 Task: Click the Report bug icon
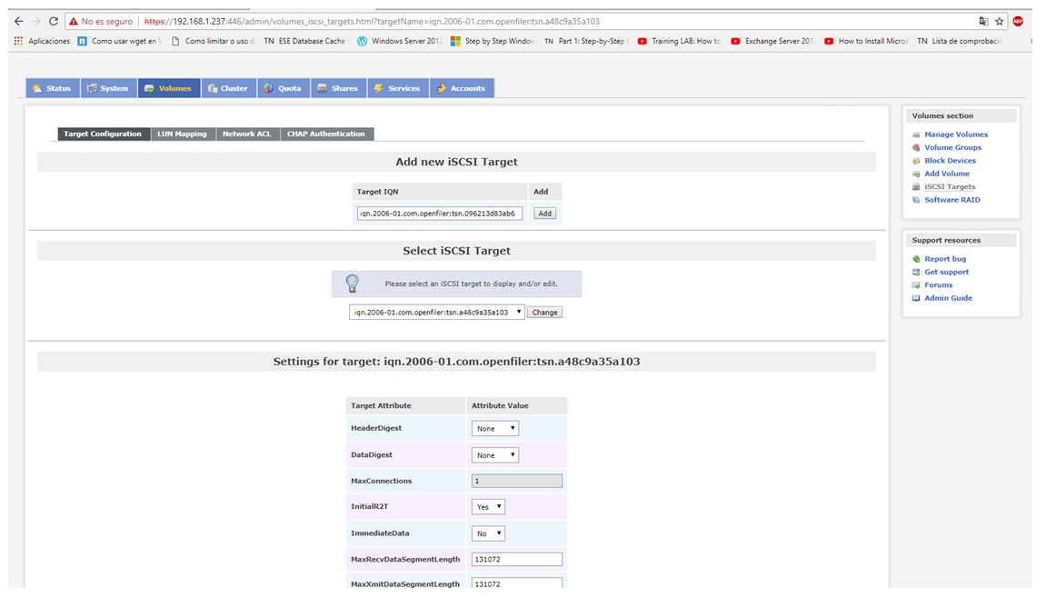[916, 259]
